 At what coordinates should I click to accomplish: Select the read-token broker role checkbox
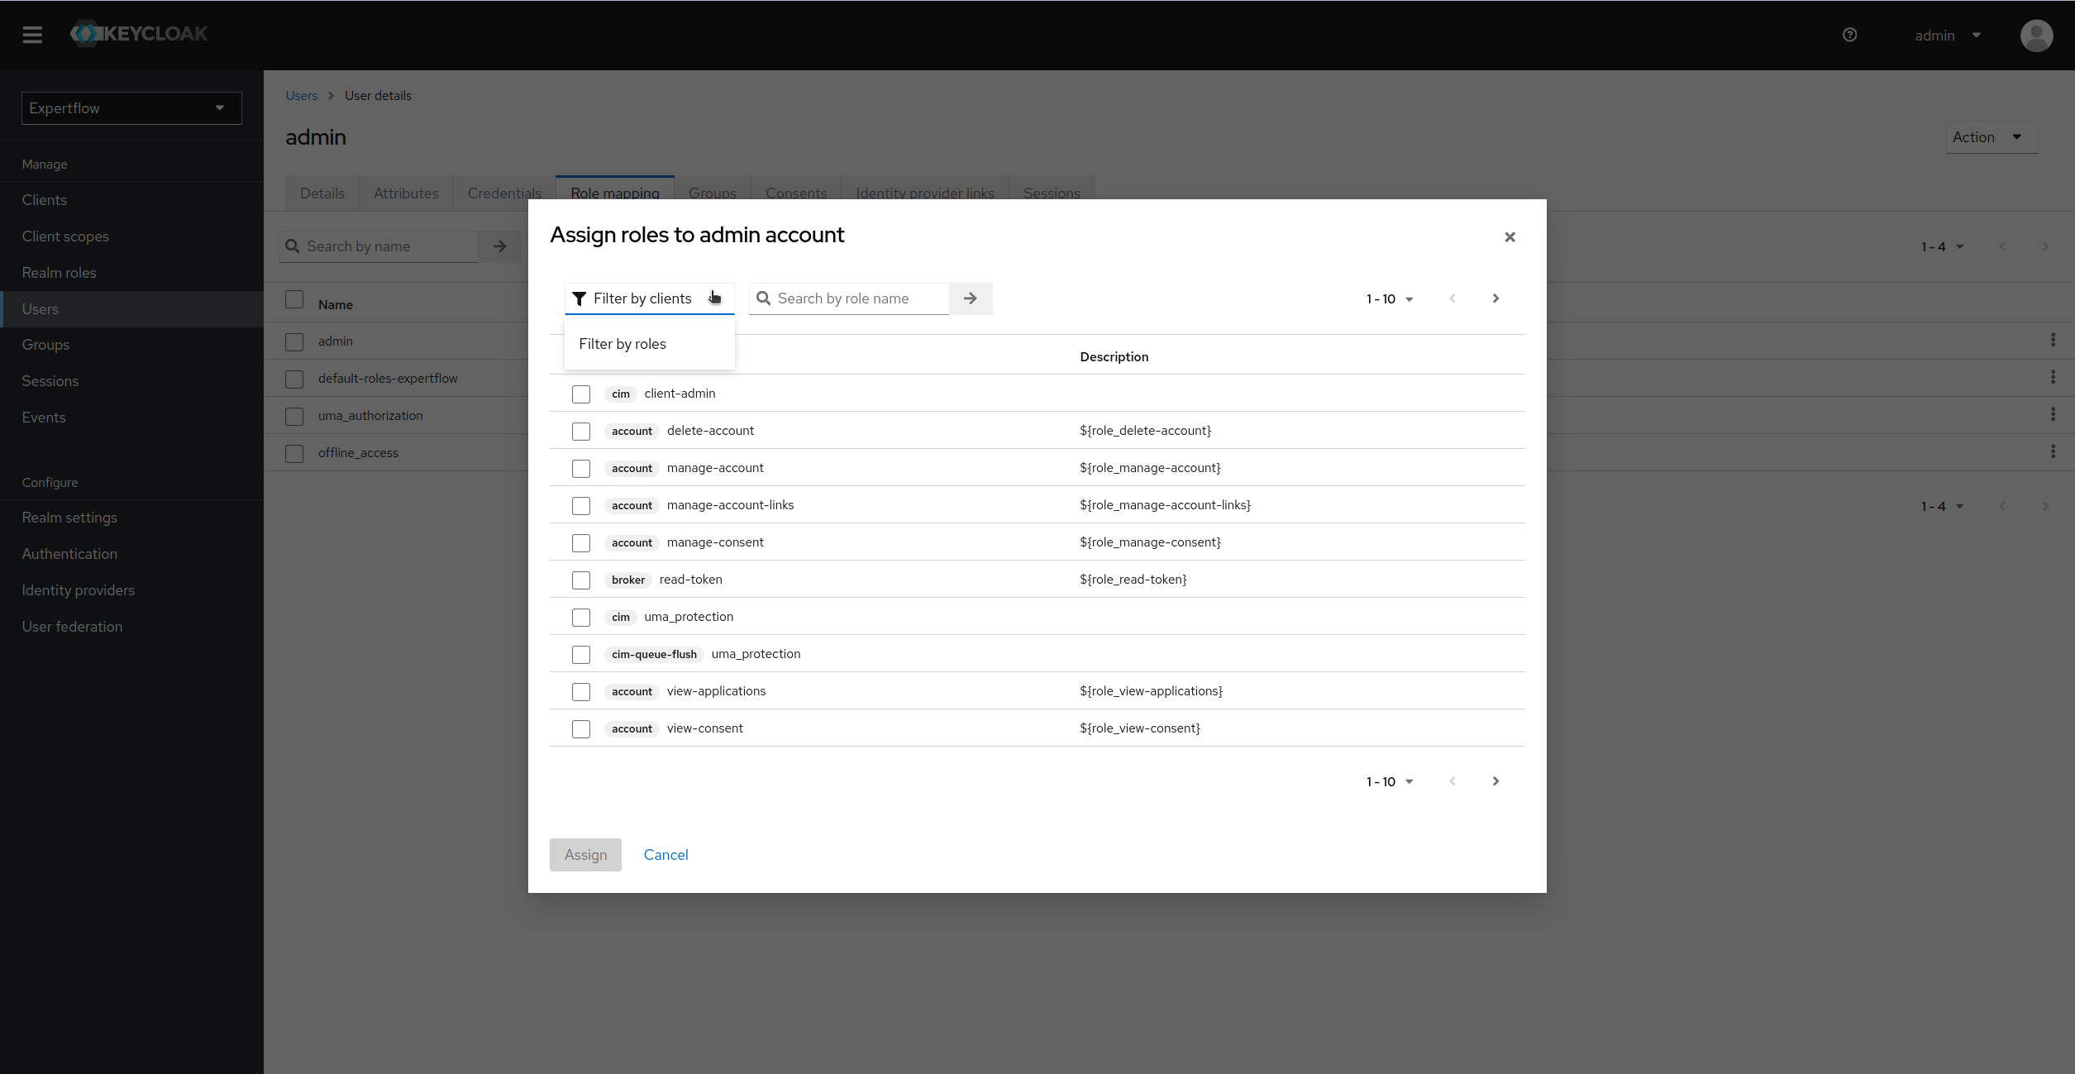581,580
